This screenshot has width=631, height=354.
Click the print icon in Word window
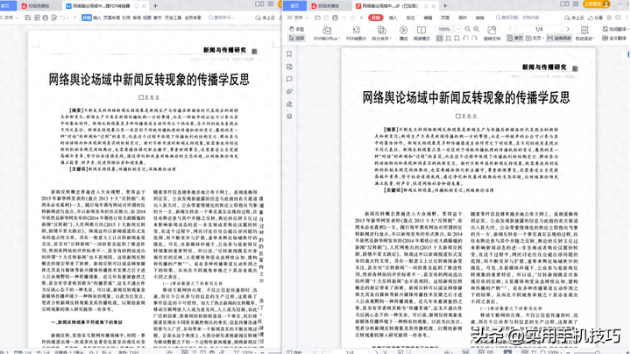[x=45, y=18]
